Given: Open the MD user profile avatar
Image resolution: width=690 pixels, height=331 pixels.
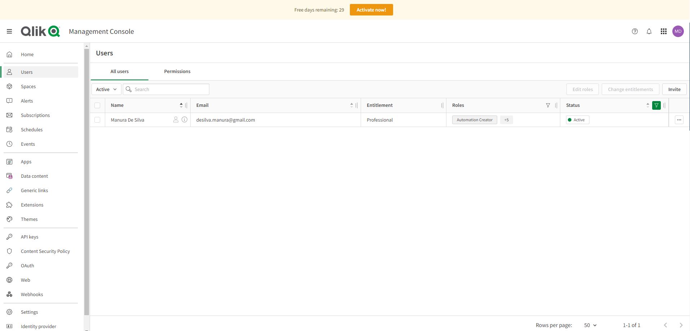Looking at the screenshot, I should coord(678,31).
